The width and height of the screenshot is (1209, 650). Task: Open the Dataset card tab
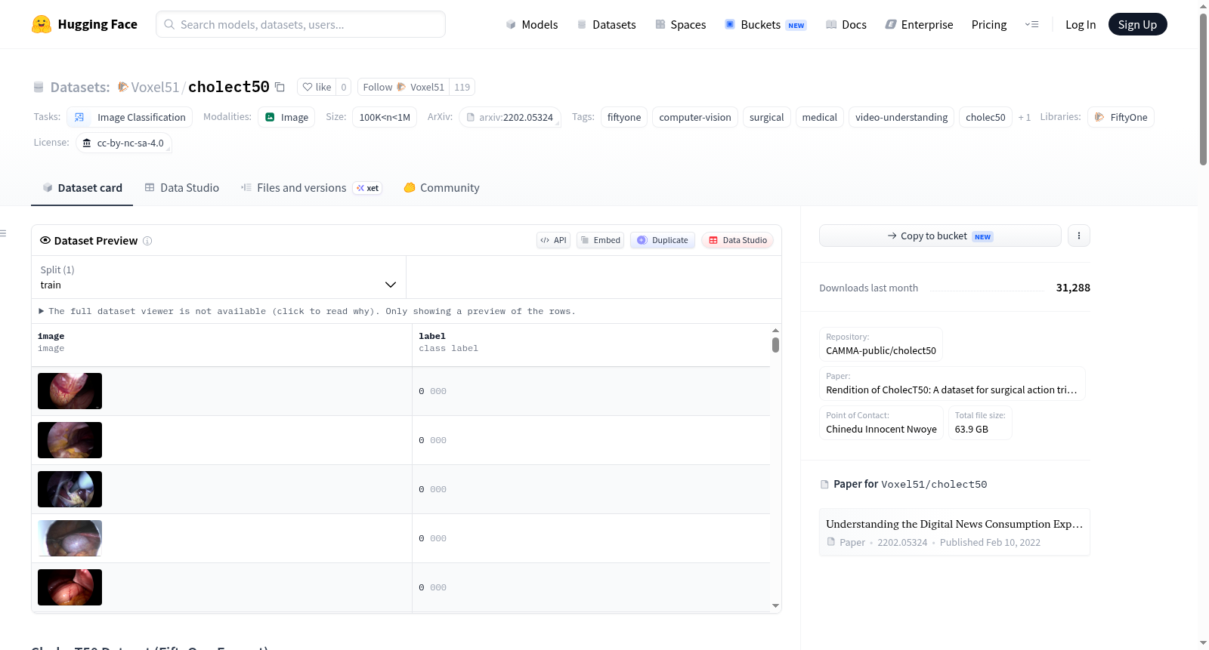click(x=82, y=187)
